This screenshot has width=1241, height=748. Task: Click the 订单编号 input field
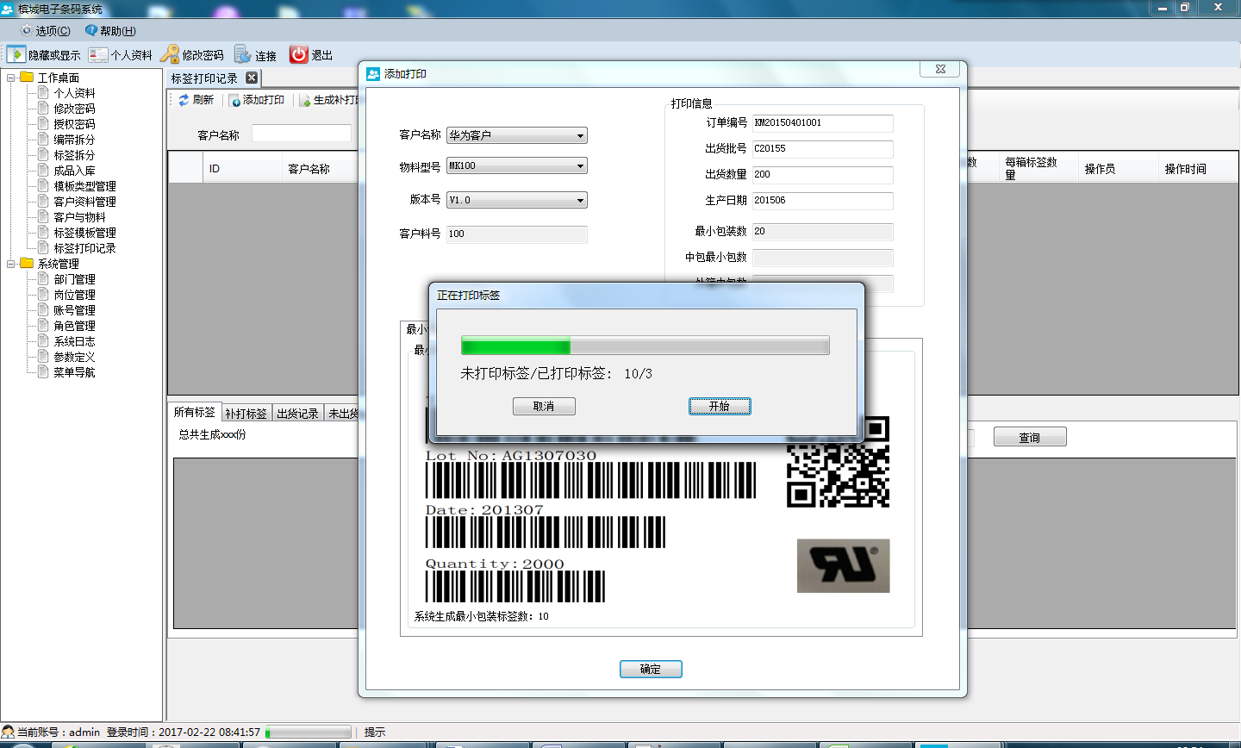click(822, 123)
